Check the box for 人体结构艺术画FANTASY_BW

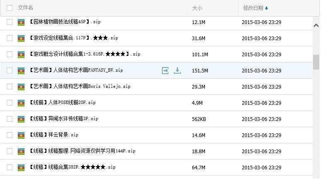(10, 70)
